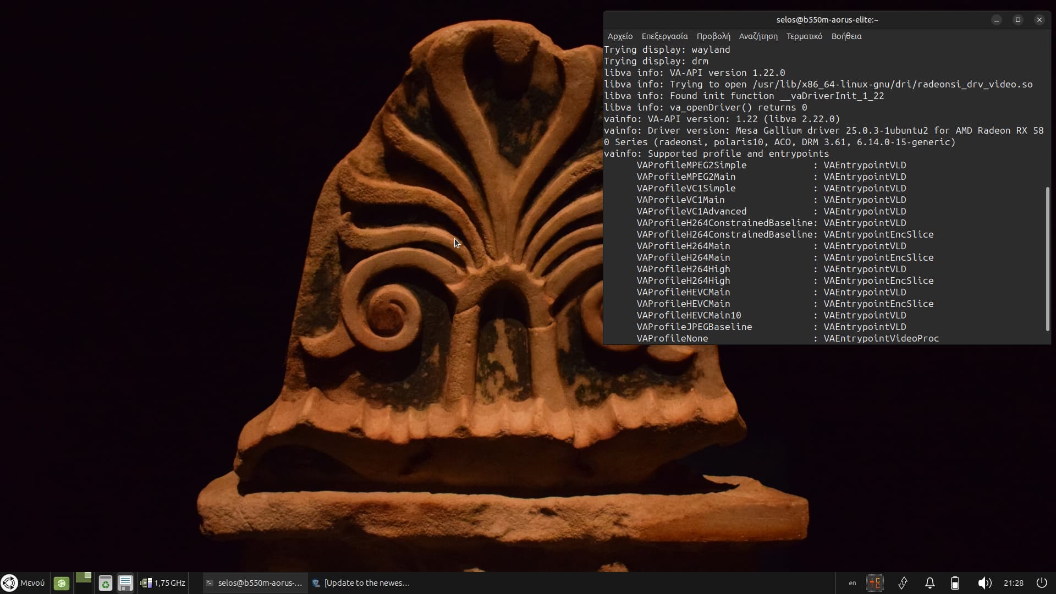Click the network up-down arrows icon
Viewport: 1056px width, 594px height.
click(903, 583)
